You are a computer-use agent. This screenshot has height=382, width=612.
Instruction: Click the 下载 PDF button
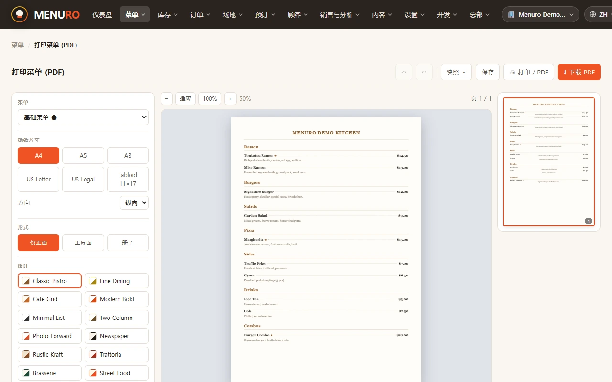(579, 72)
